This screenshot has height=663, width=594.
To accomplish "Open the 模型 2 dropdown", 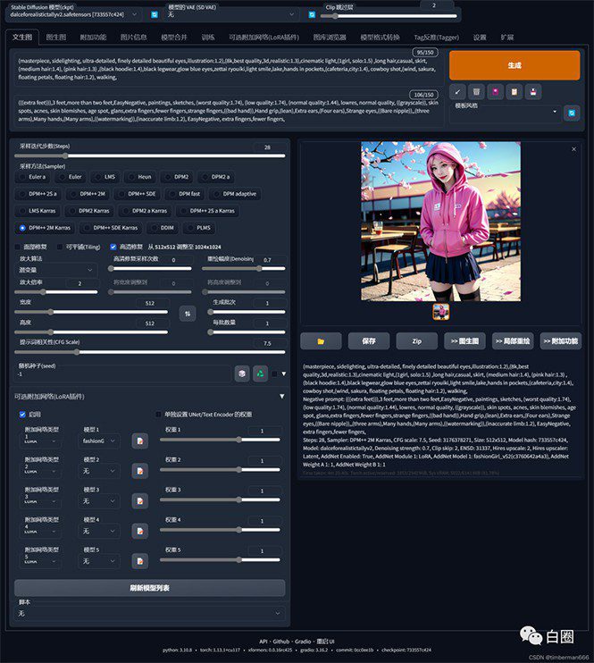I will point(100,470).
